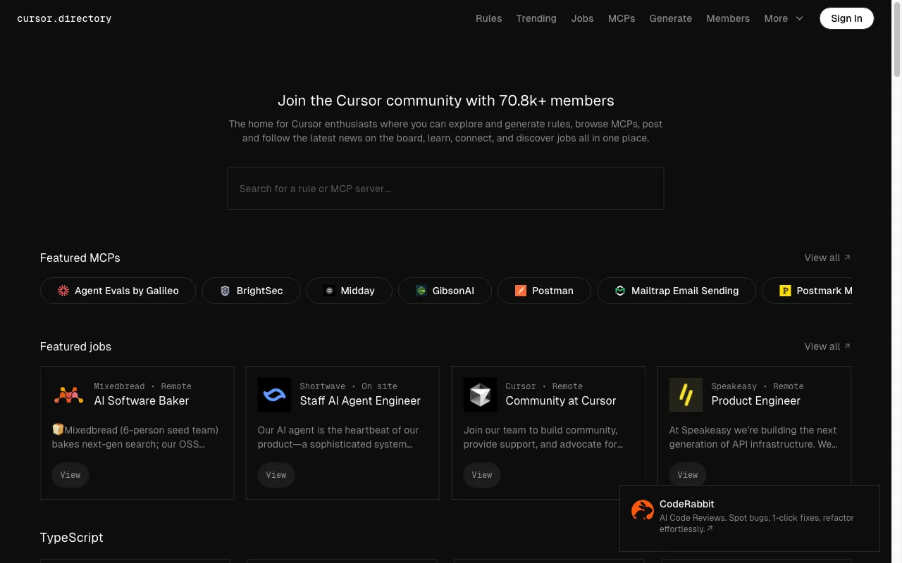View the Shortwave job posting
This screenshot has height=563, width=902.
click(x=276, y=475)
